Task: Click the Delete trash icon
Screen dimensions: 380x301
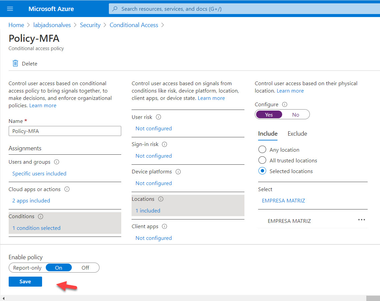Action: point(15,63)
